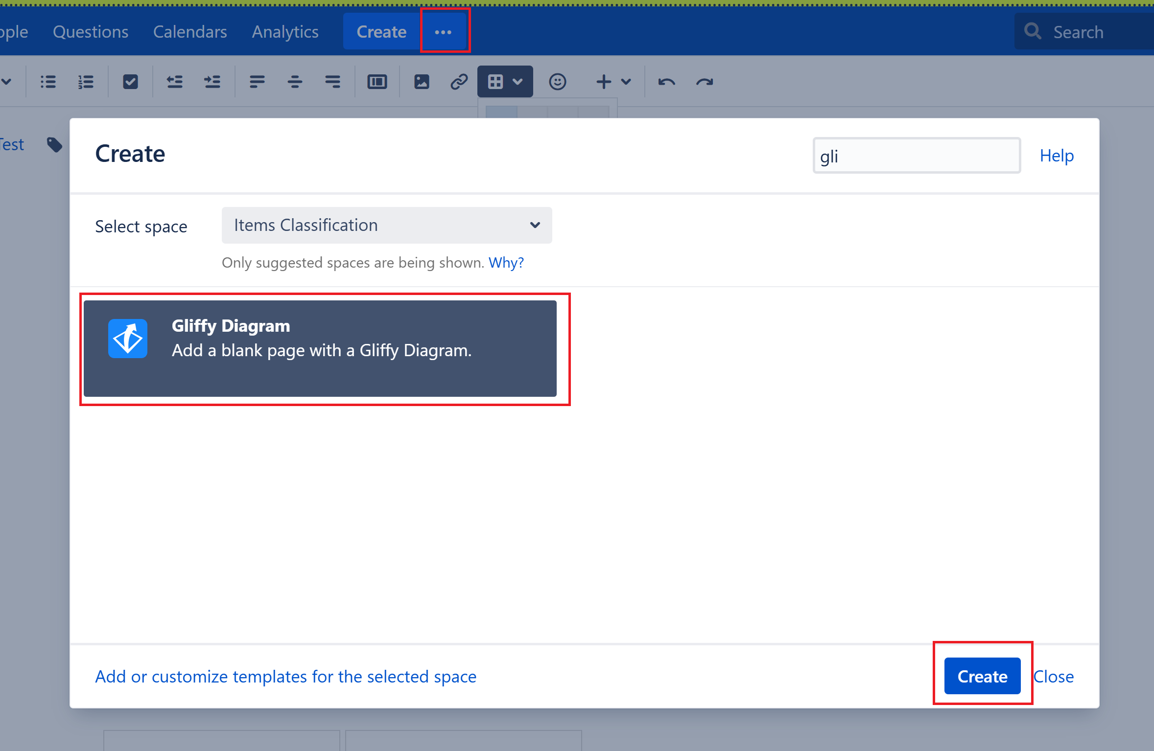Click the blue Create button in the dialog
The width and height of the screenshot is (1154, 751).
[x=982, y=676]
